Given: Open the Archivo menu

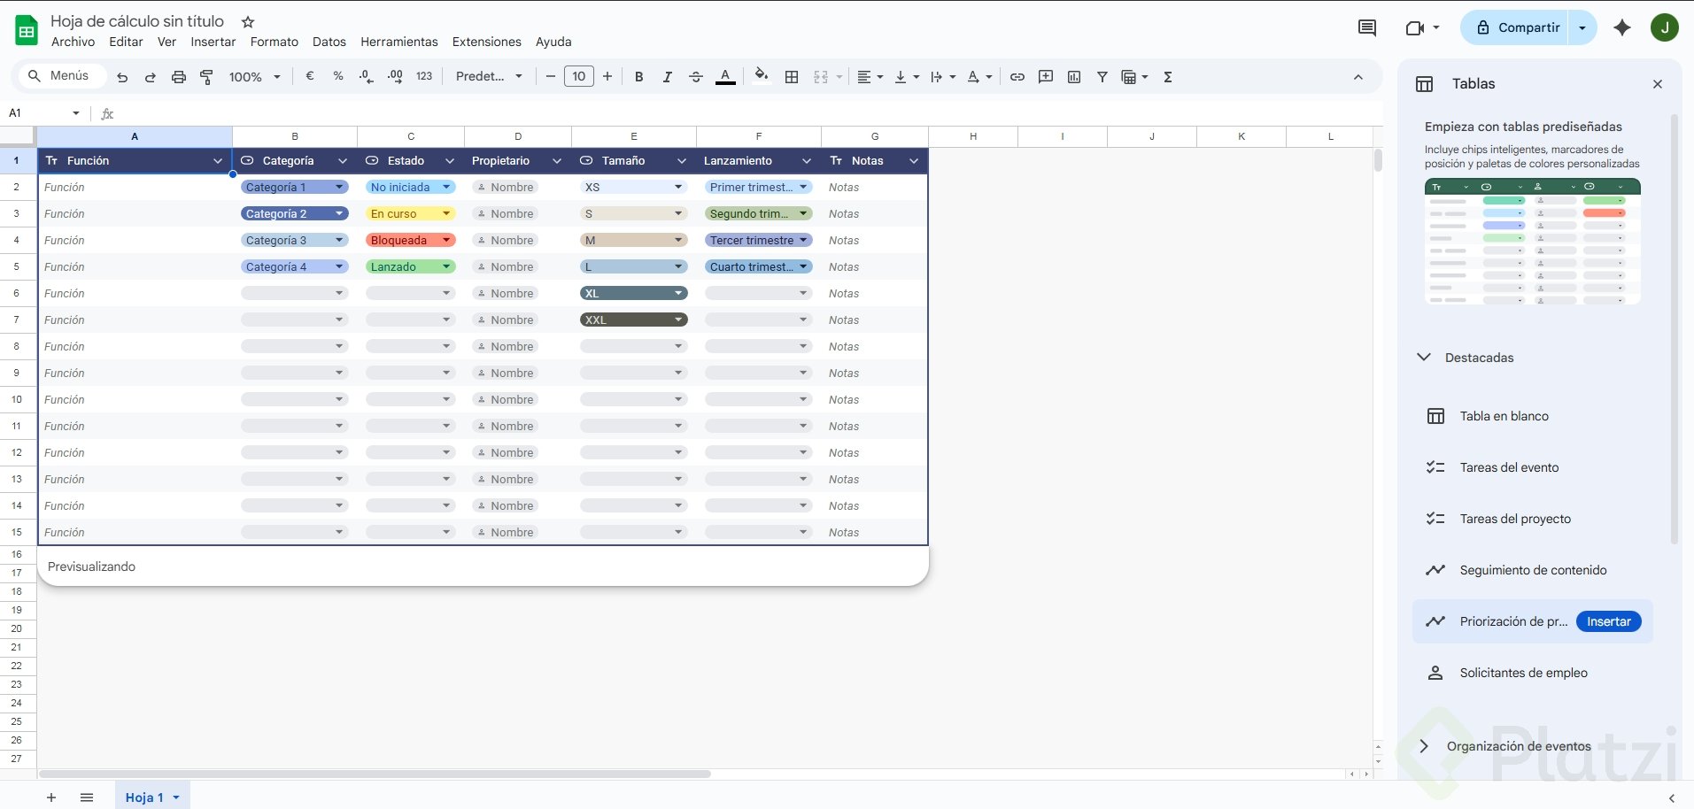Looking at the screenshot, I should click(73, 42).
